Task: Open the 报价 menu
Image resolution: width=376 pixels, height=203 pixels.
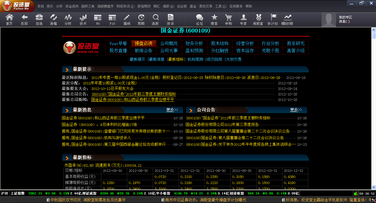Action: tap(50, 6)
